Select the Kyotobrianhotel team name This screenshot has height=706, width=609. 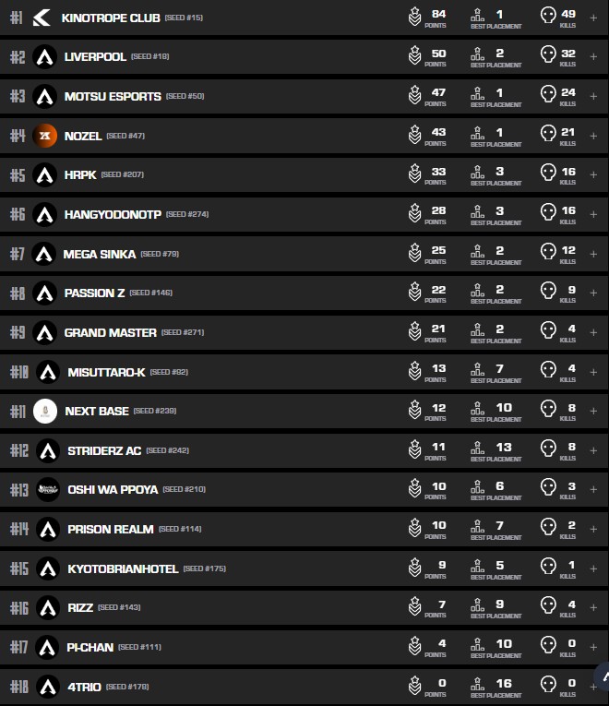tap(123, 568)
